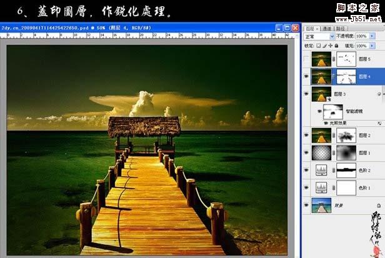Select layer name 图层 5
Viewport: 385px width, 258px height.
click(x=364, y=59)
